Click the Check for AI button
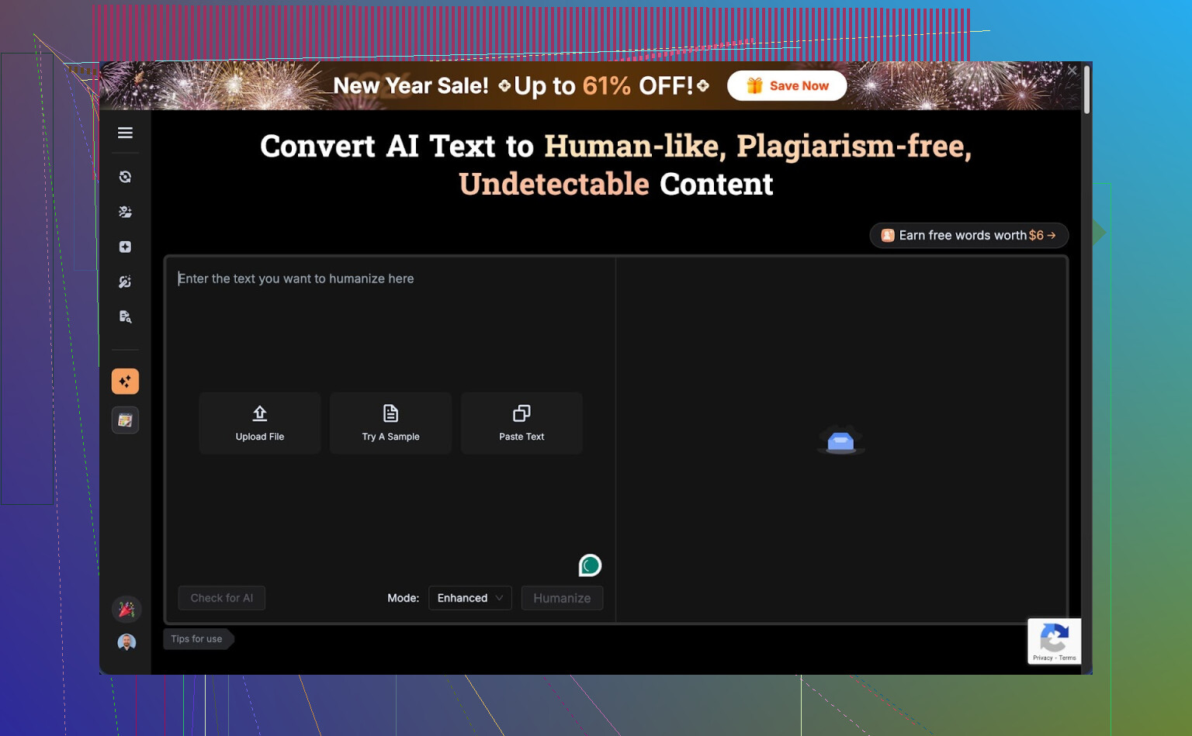This screenshot has width=1192, height=736. 222,598
